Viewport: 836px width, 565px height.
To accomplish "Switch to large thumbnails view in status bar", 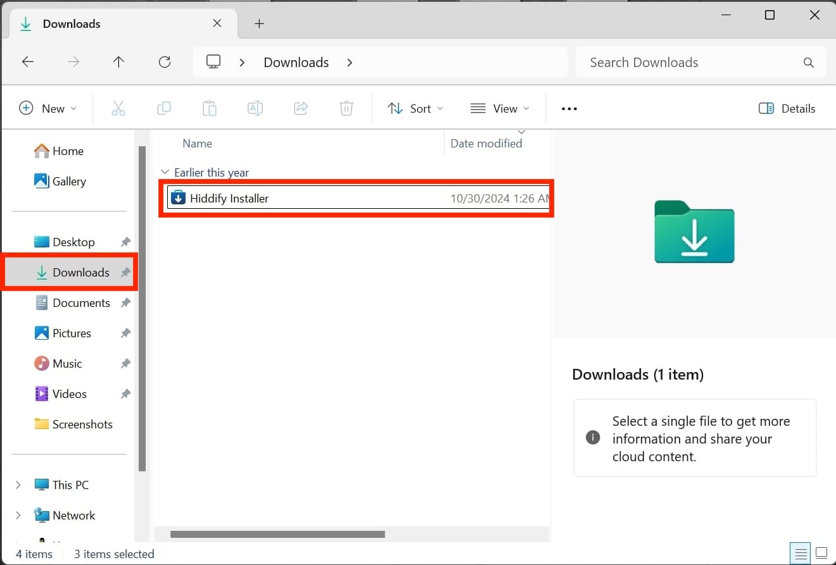I will point(821,554).
